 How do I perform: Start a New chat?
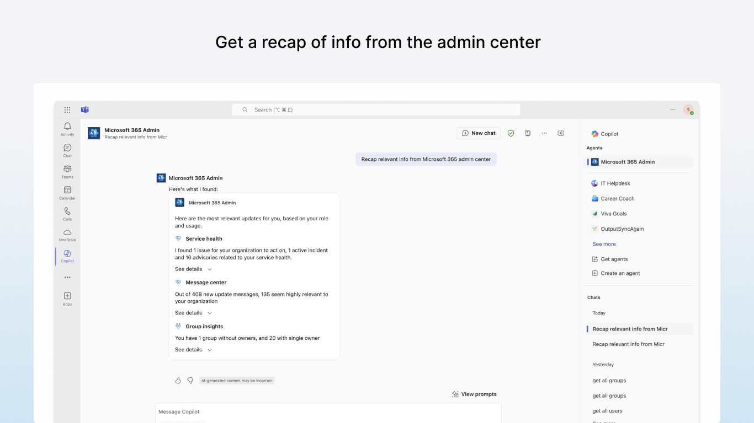tap(479, 133)
